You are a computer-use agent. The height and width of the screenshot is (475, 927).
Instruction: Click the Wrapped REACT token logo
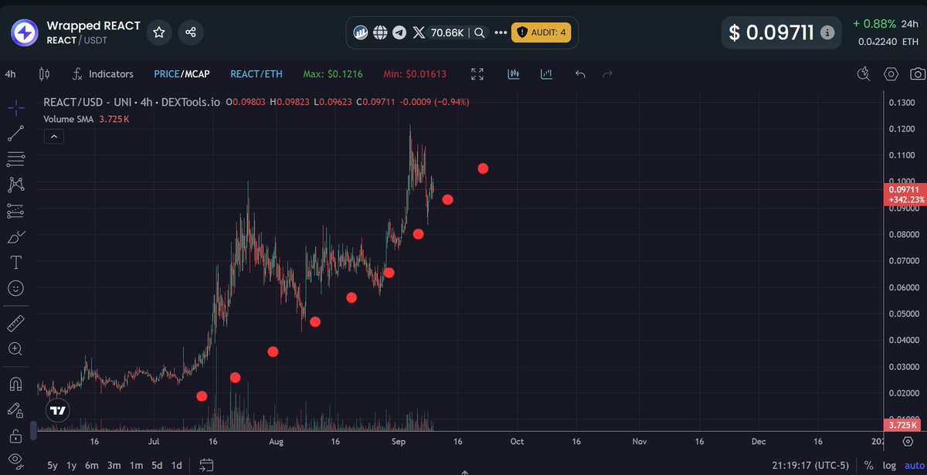pos(23,33)
